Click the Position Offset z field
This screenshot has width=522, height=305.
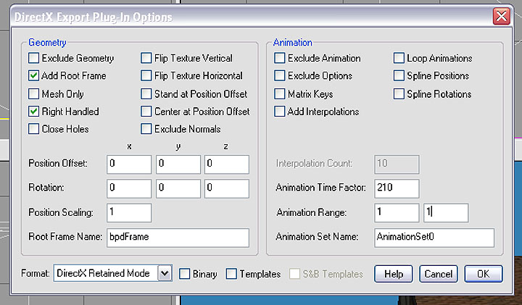[x=227, y=164]
